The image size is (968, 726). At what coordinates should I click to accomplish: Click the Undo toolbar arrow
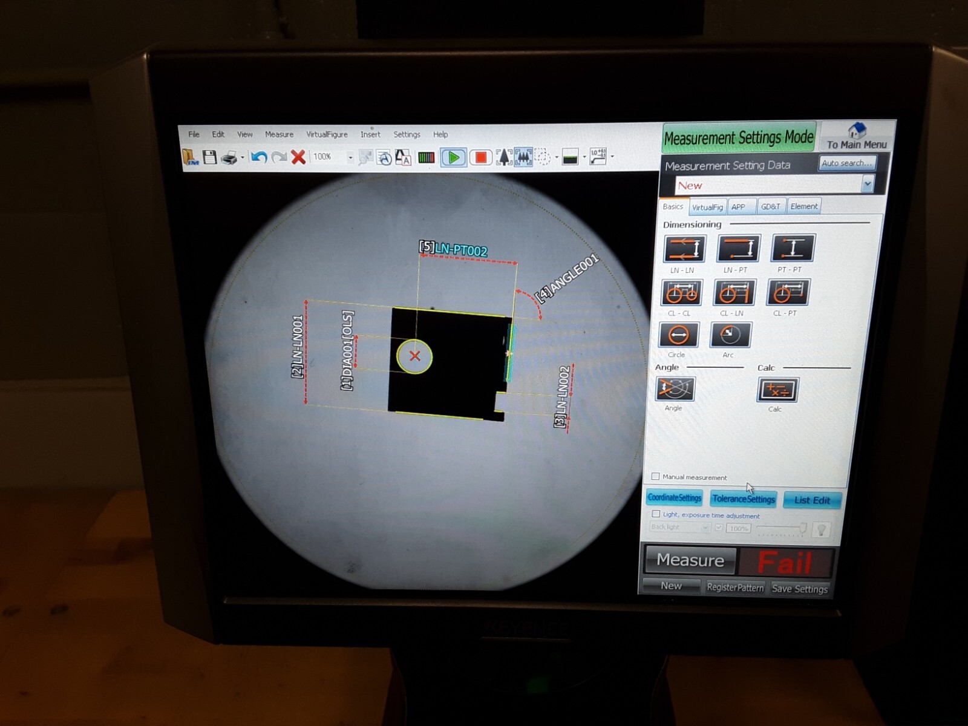click(260, 156)
